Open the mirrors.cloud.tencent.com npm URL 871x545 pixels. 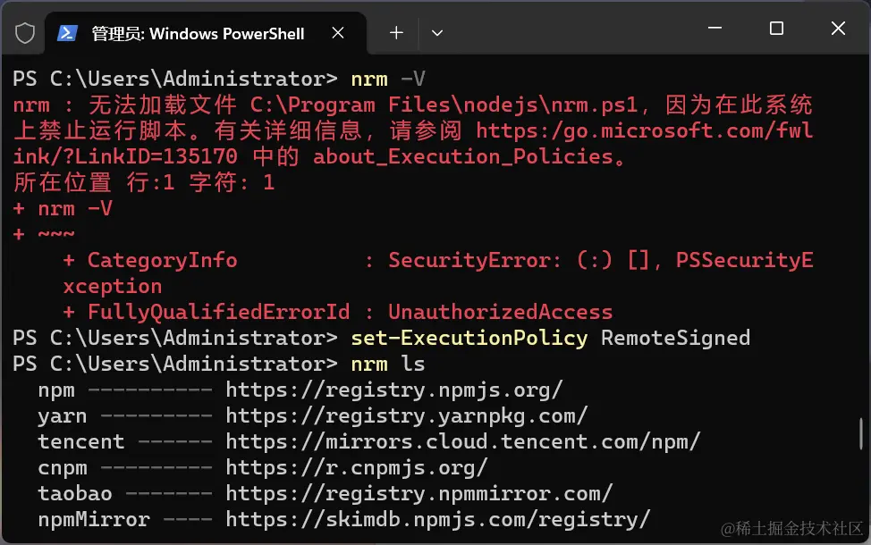[x=462, y=442]
